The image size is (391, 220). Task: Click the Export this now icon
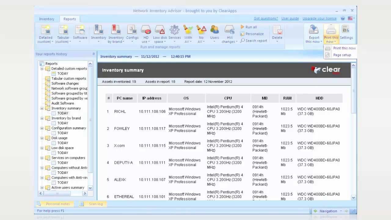click(x=314, y=30)
